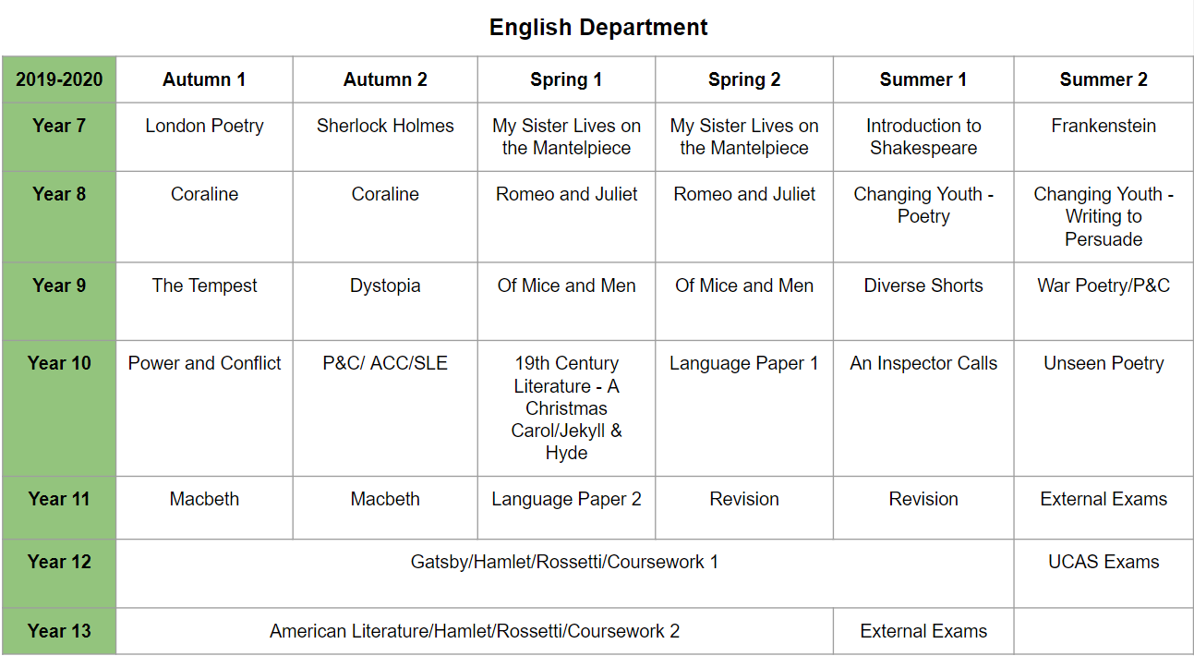
Task: Select the 'Sherlock Holmes' cell
Action: coord(385,137)
